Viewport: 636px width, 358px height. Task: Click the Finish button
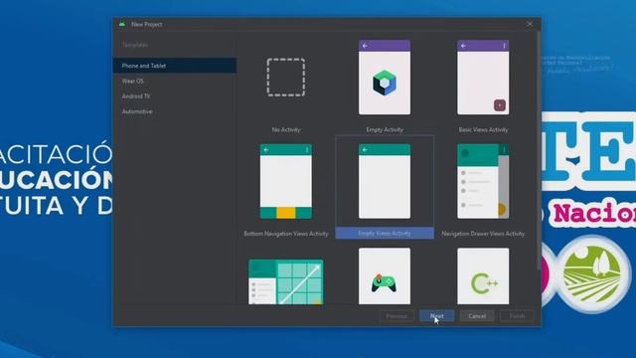tap(517, 316)
